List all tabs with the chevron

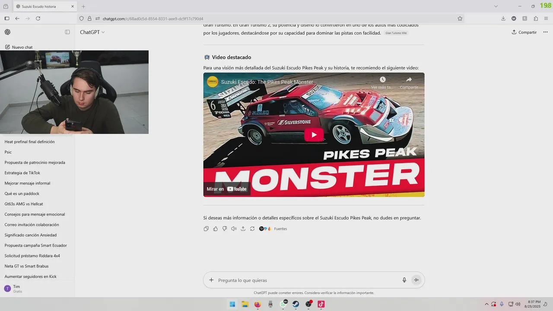pos(496,6)
